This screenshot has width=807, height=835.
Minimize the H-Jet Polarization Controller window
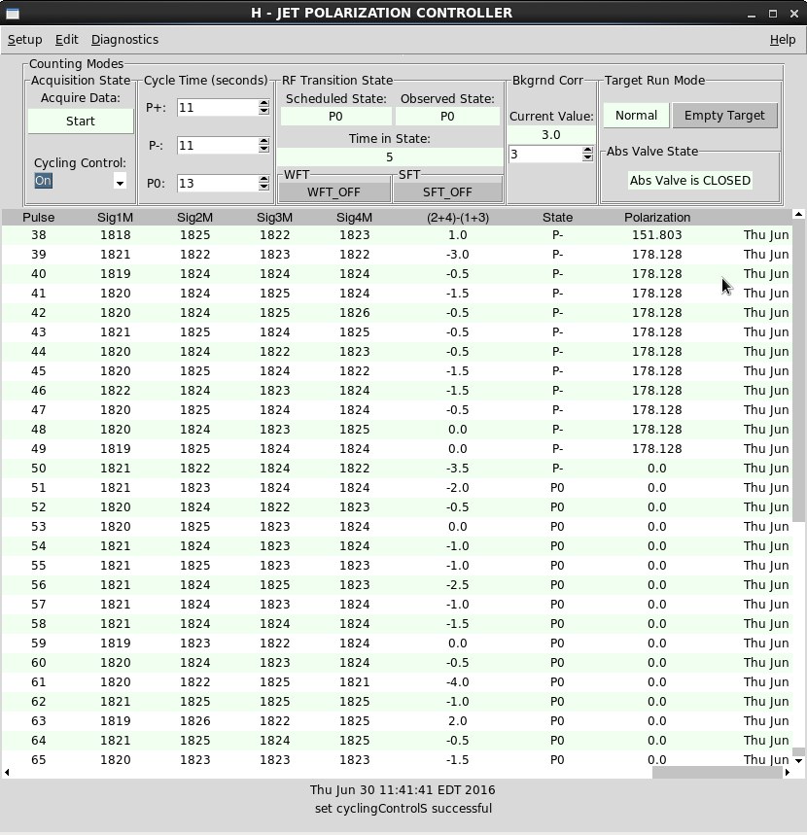pos(752,14)
